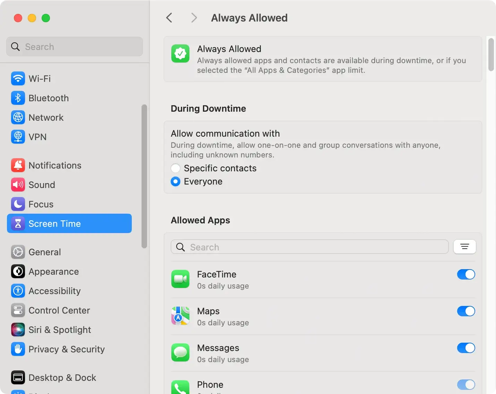Open Bluetooth settings icon
496x394 pixels.
click(x=18, y=98)
